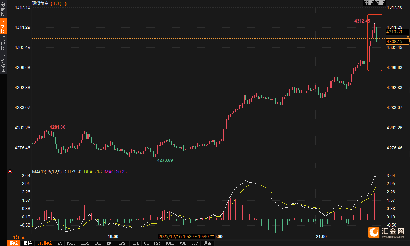Click the play-forward chart axis icon
410x246 pixels.
[x=377, y=3]
